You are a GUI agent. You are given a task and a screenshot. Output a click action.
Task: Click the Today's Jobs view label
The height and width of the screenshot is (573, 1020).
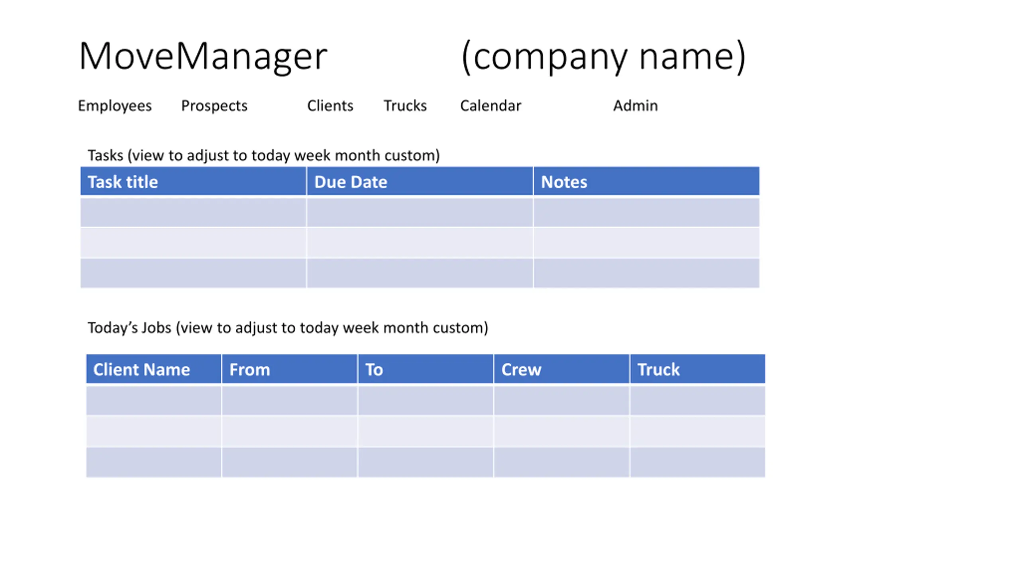tap(288, 328)
